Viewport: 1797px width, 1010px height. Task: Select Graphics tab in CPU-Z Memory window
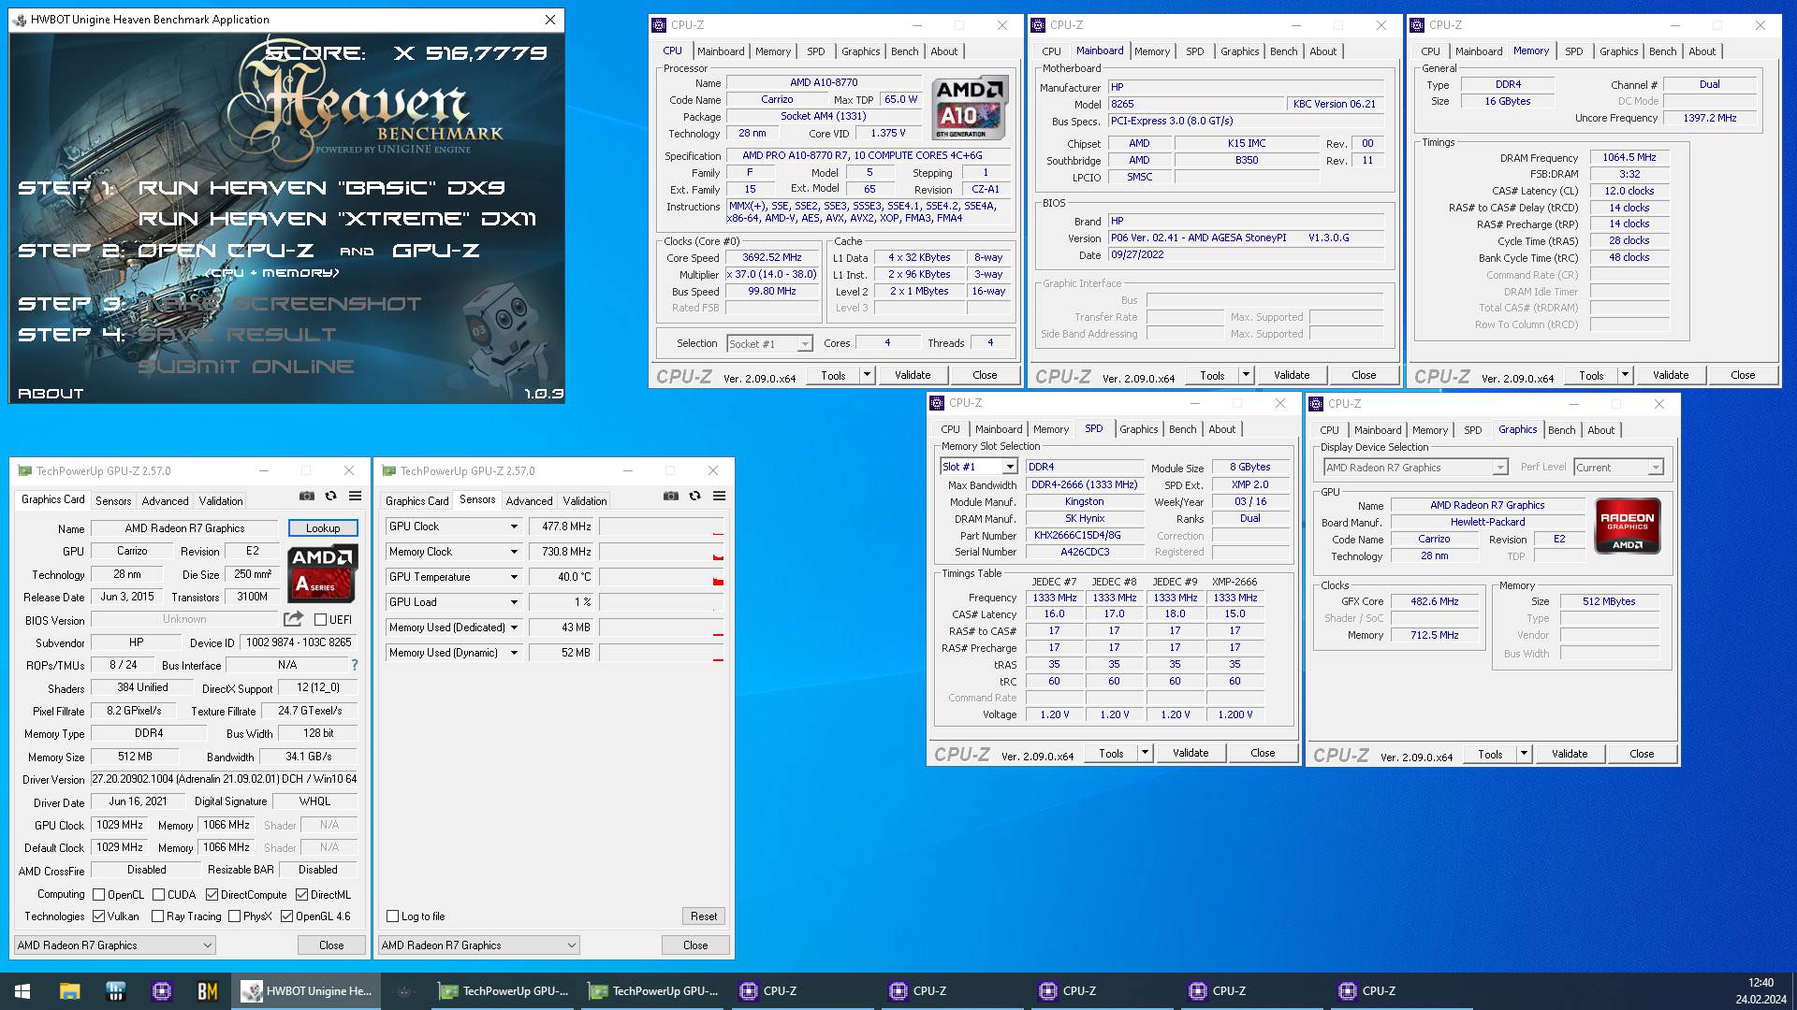1618,51
